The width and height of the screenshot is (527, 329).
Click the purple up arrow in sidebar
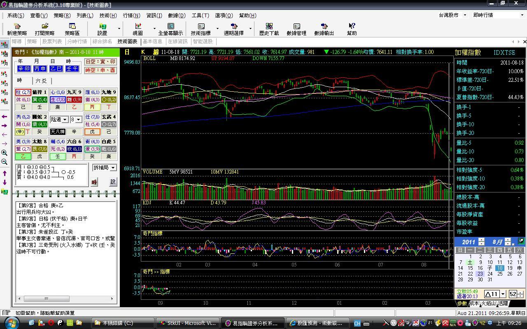click(5, 174)
